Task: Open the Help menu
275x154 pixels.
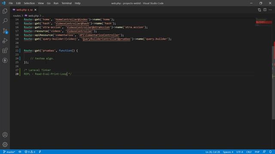Action: 77,3
